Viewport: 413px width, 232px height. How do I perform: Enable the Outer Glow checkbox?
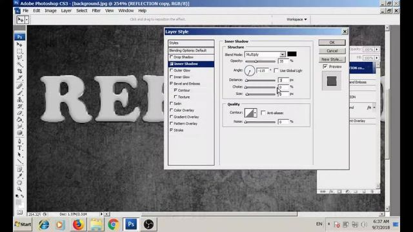(x=171, y=70)
